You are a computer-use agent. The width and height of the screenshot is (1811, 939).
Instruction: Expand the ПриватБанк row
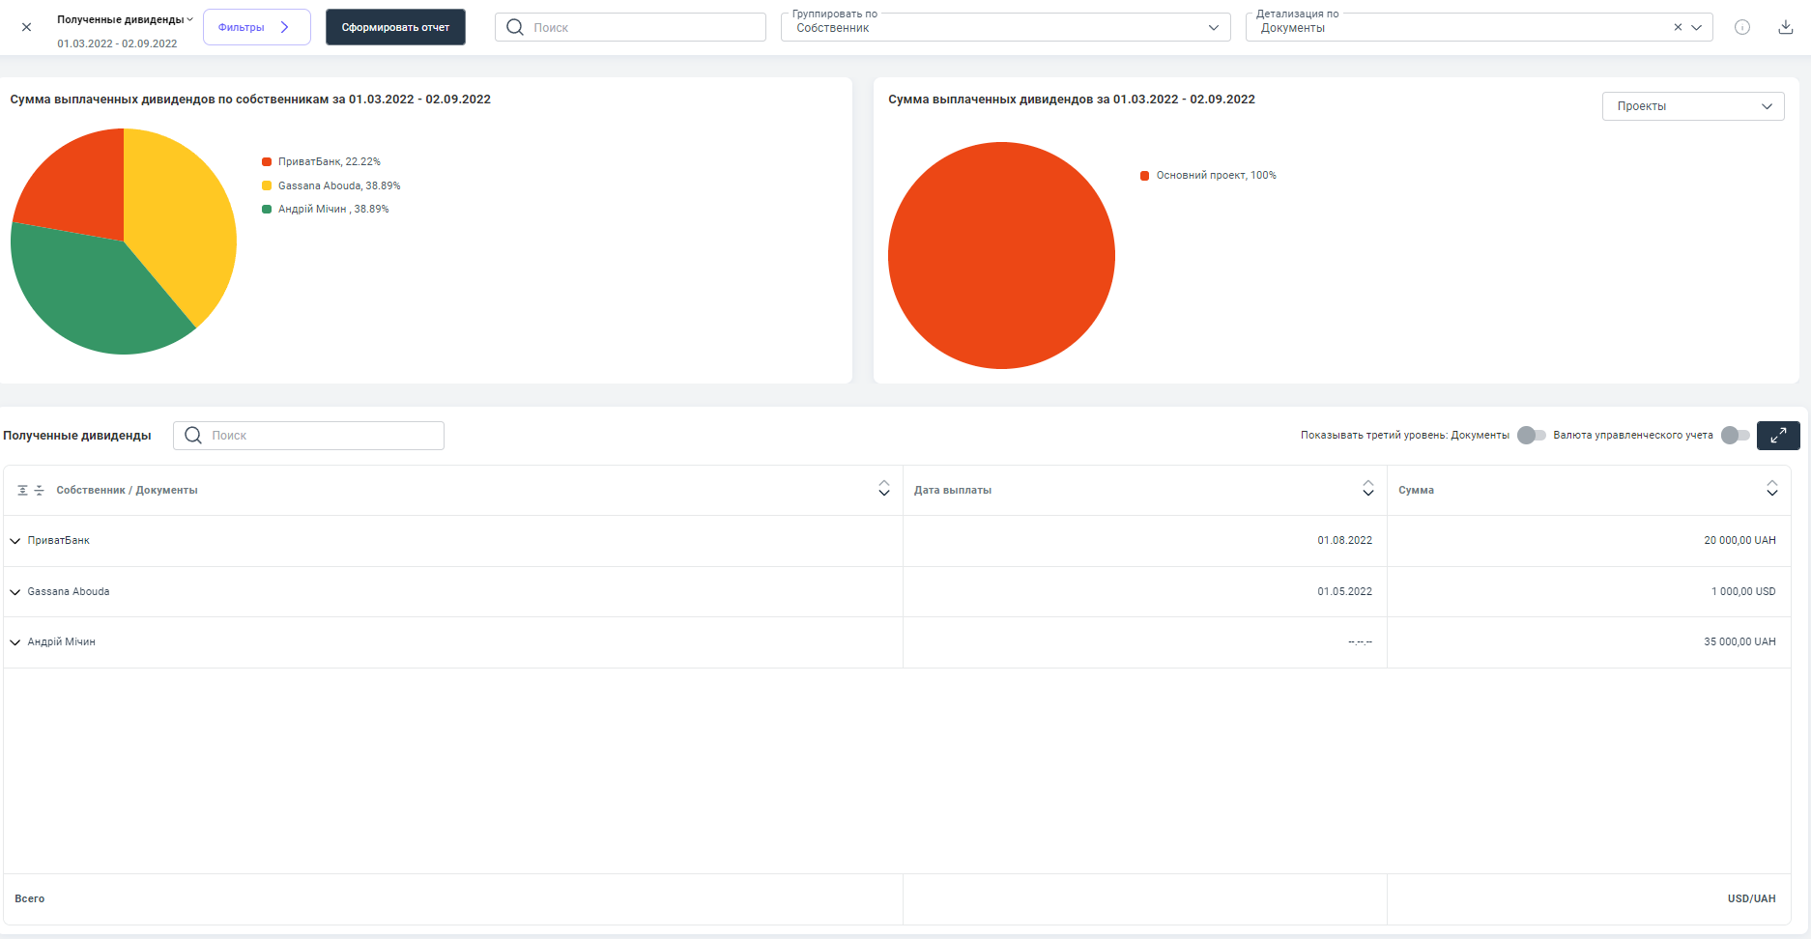pos(15,541)
